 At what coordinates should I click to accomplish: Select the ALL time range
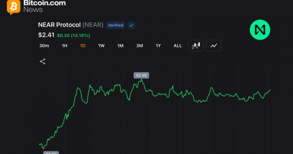point(177,46)
